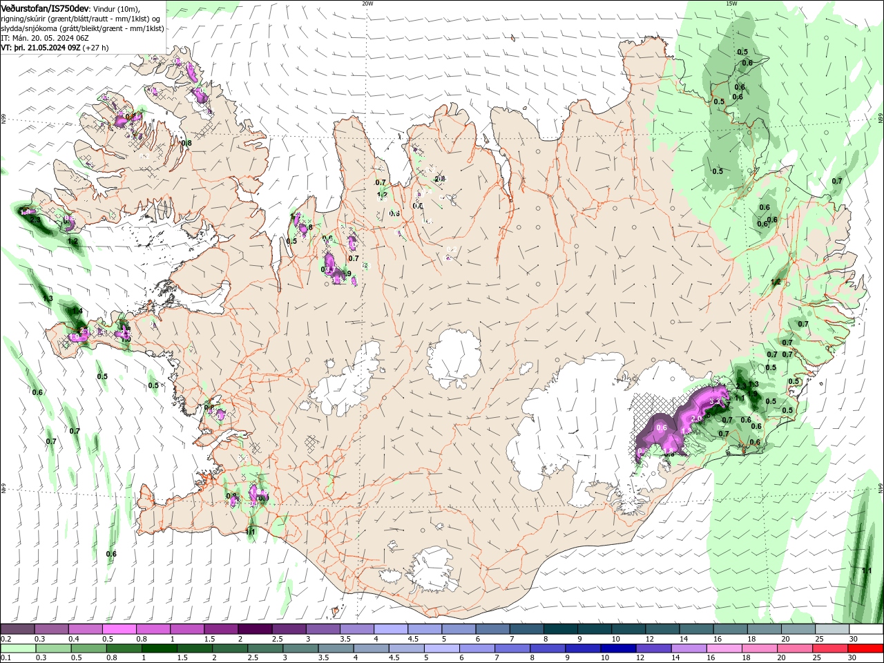Screen dimensions: 884x663
Task: Click the black '0.8' value in the Westfjords
Action: (186, 143)
